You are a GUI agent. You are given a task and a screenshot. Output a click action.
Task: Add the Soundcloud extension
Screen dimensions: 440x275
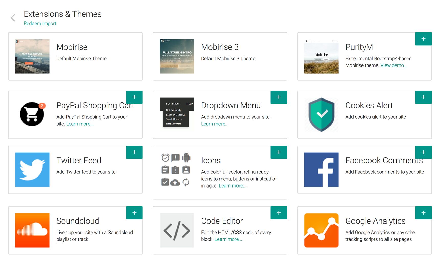pos(134,213)
